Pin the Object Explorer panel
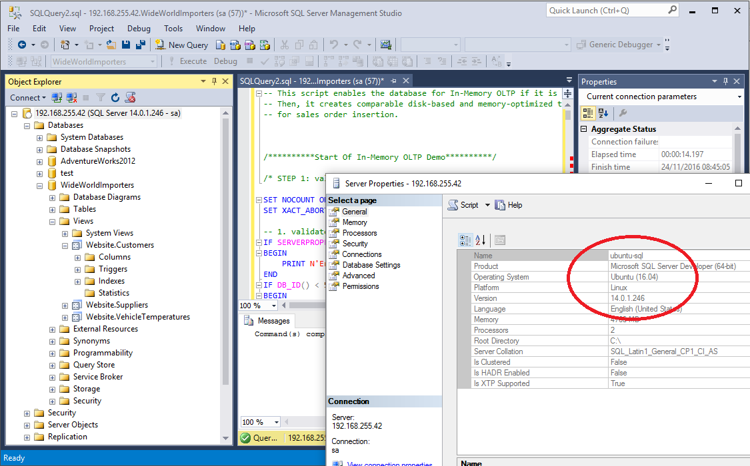Screen dimensions: 750x466 [x=214, y=81]
